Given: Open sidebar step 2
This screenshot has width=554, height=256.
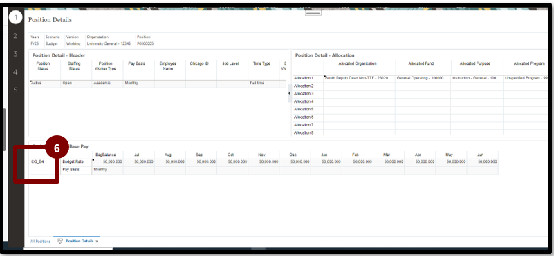Looking at the screenshot, I should pos(15,36).
